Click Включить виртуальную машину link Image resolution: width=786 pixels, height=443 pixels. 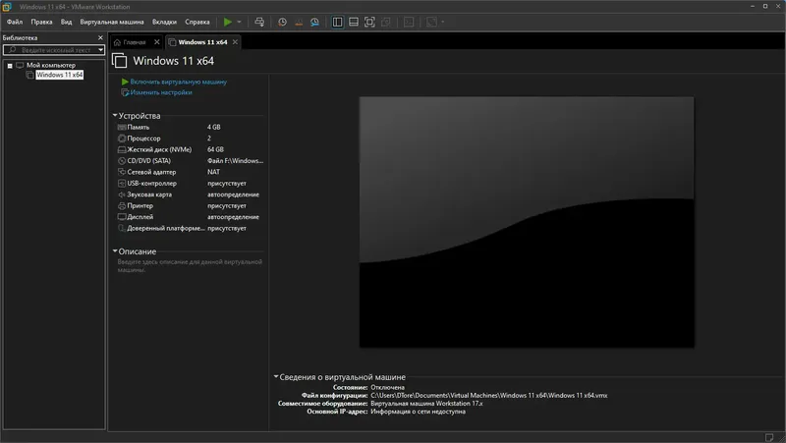(x=178, y=82)
